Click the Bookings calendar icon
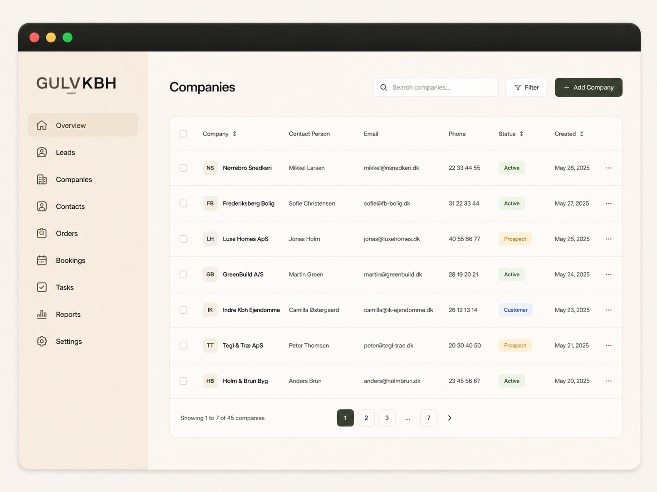This screenshot has width=657, height=492. tap(42, 260)
